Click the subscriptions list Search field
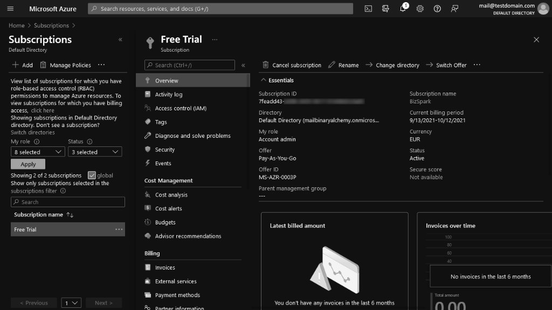This screenshot has height=310, width=552. [68, 202]
